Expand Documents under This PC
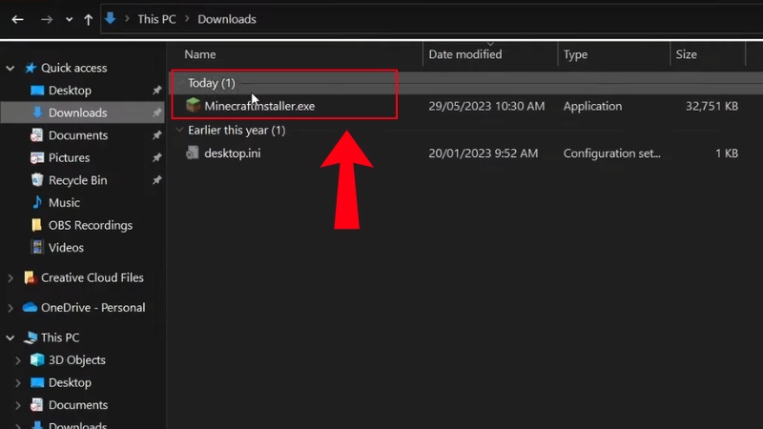 tap(18, 405)
